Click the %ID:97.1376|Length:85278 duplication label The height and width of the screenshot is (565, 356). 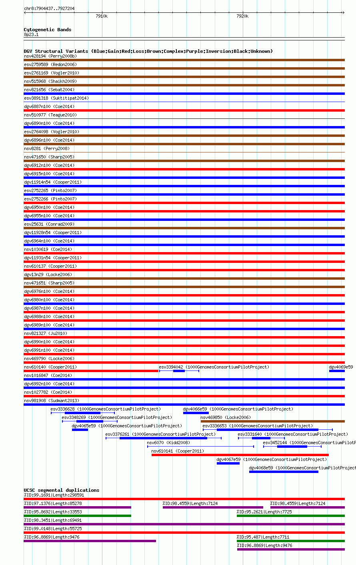coord(53,503)
